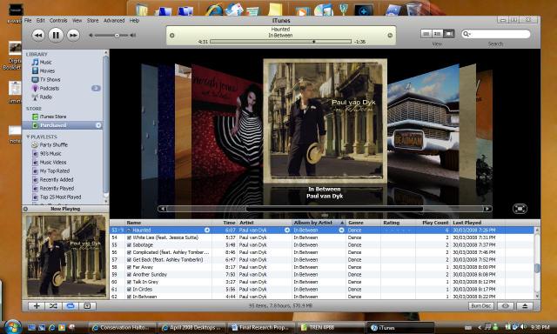Switch to Cover Flow view
The height and width of the screenshot is (334, 557).
click(x=449, y=34)
